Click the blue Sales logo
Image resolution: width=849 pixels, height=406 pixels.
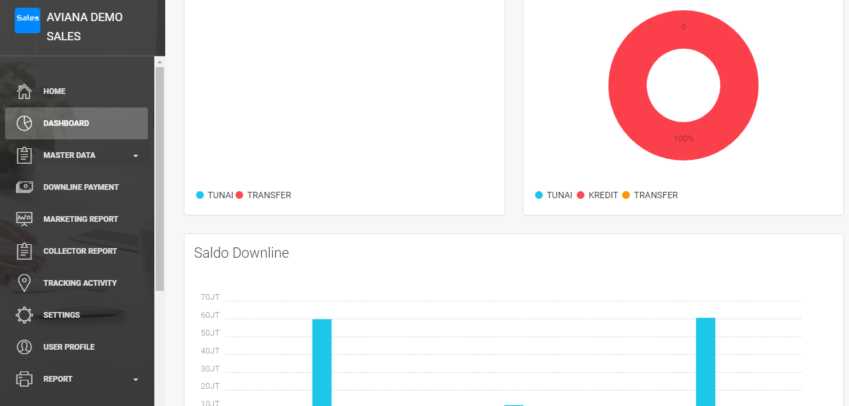(28, 20)
